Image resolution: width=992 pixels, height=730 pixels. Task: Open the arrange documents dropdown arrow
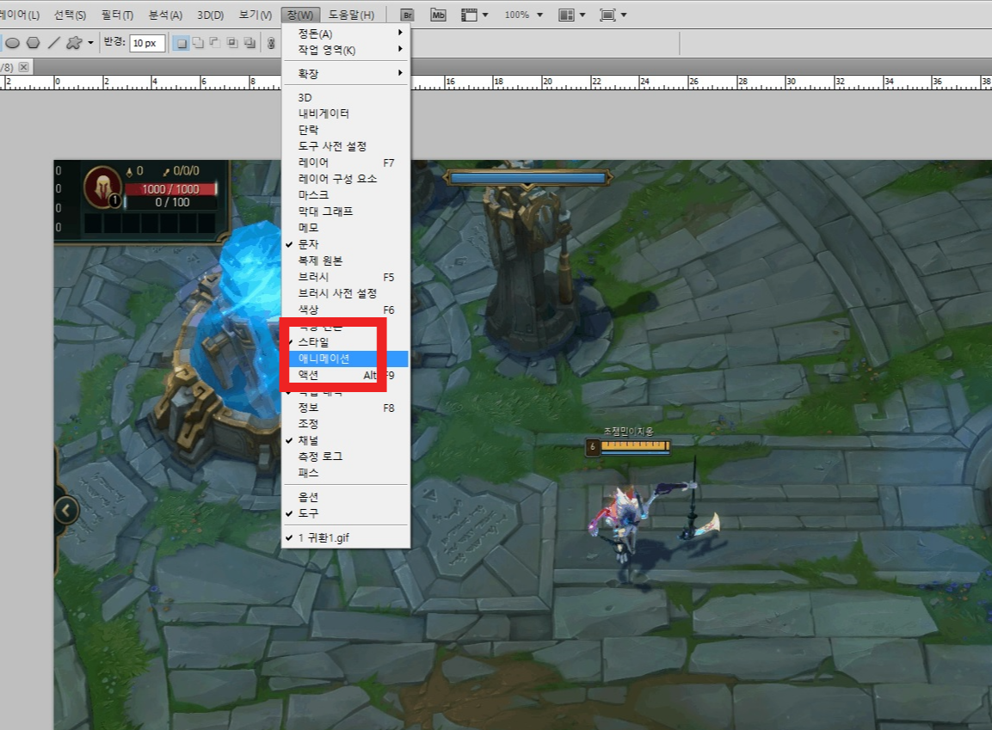(582, 15)
